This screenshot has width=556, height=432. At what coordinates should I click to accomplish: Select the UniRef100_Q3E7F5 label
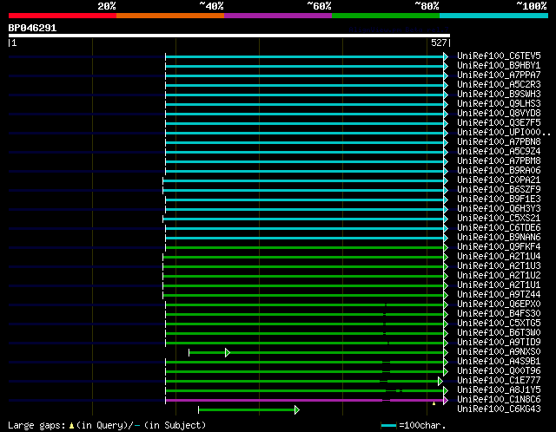(499, 122)
